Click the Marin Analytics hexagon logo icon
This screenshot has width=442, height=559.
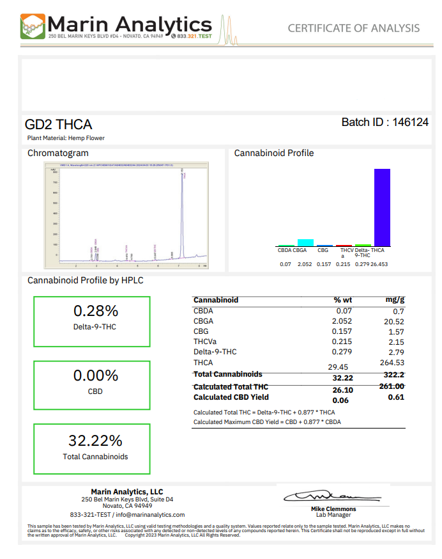click(33, 26)
